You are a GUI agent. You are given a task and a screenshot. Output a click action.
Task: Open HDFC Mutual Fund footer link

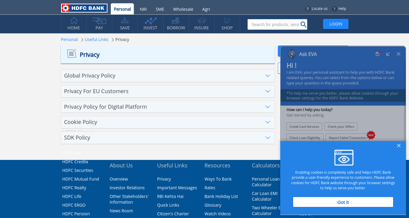coord(81,179)
